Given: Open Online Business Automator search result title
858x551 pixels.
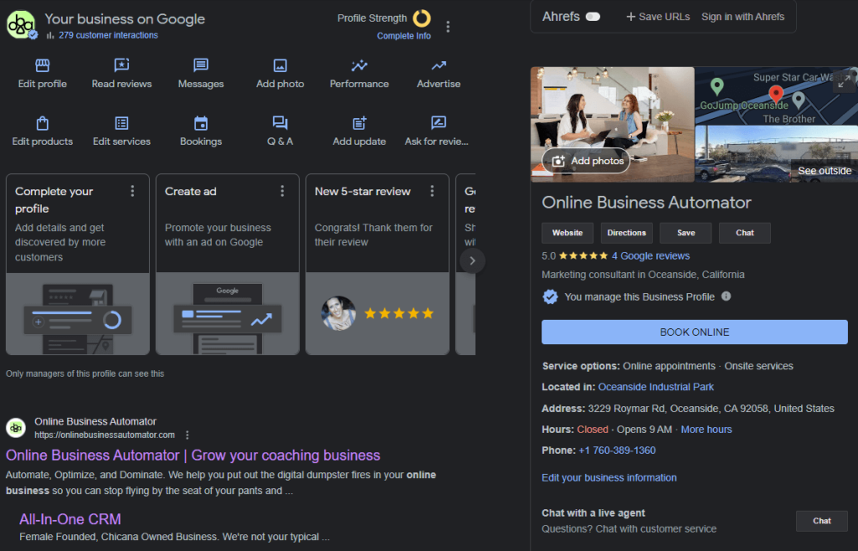Looking at the screenshot, I should (193, 456).
